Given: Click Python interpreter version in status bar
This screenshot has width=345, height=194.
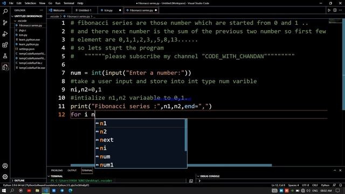Looking at the screenshot, I should click(46, 185).
